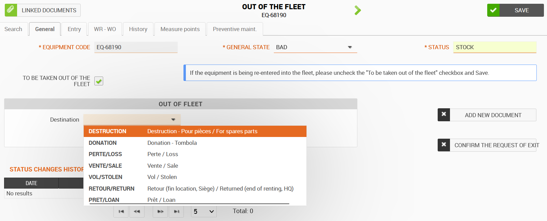Switch to the Measure points tab
The image size is (547, 221).
point(180,29)
